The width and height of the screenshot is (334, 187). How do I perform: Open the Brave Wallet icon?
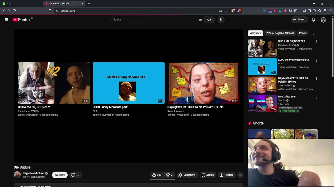[x=314, y=11]
